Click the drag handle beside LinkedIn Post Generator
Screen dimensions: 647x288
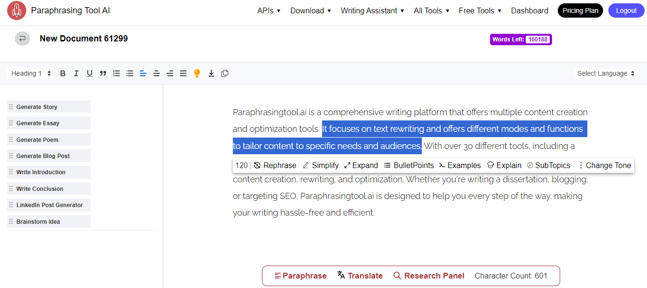coord(11,205)
